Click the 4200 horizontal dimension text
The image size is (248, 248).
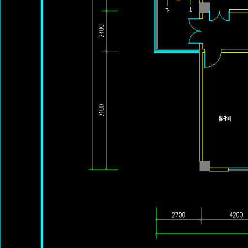236,215
